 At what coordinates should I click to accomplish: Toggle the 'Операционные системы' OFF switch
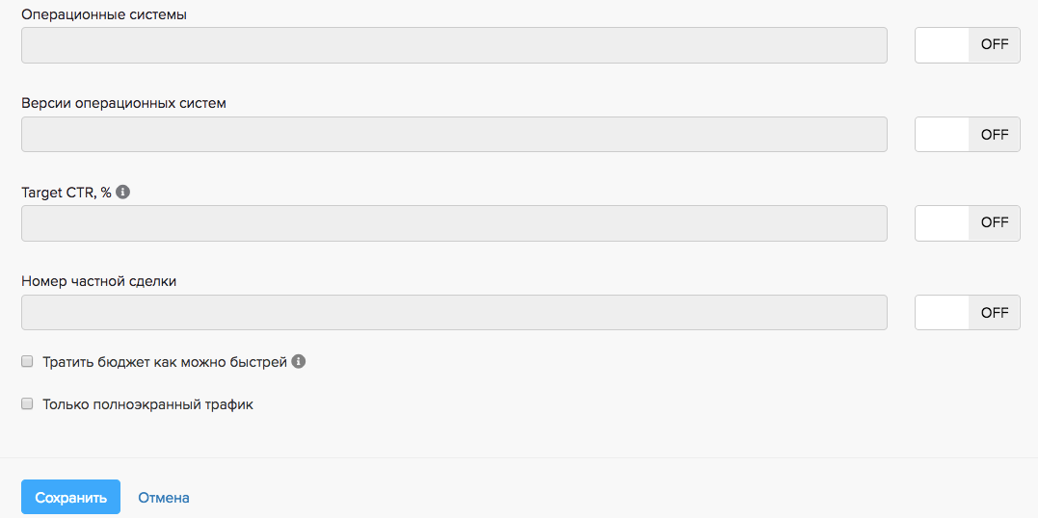click(x=967, y=45)
